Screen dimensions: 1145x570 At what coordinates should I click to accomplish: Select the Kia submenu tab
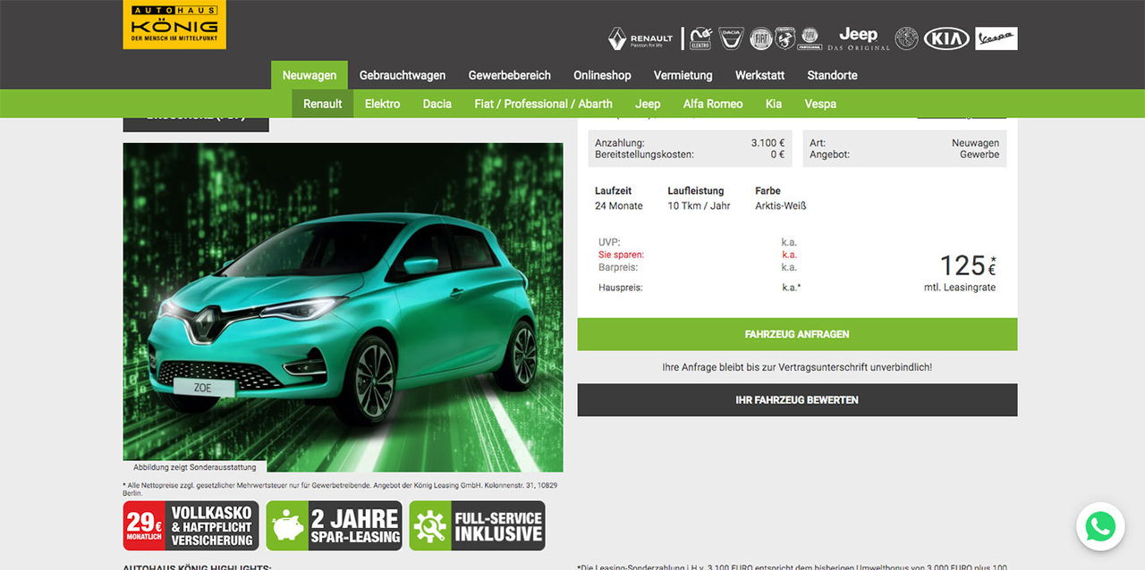[774, 104]
